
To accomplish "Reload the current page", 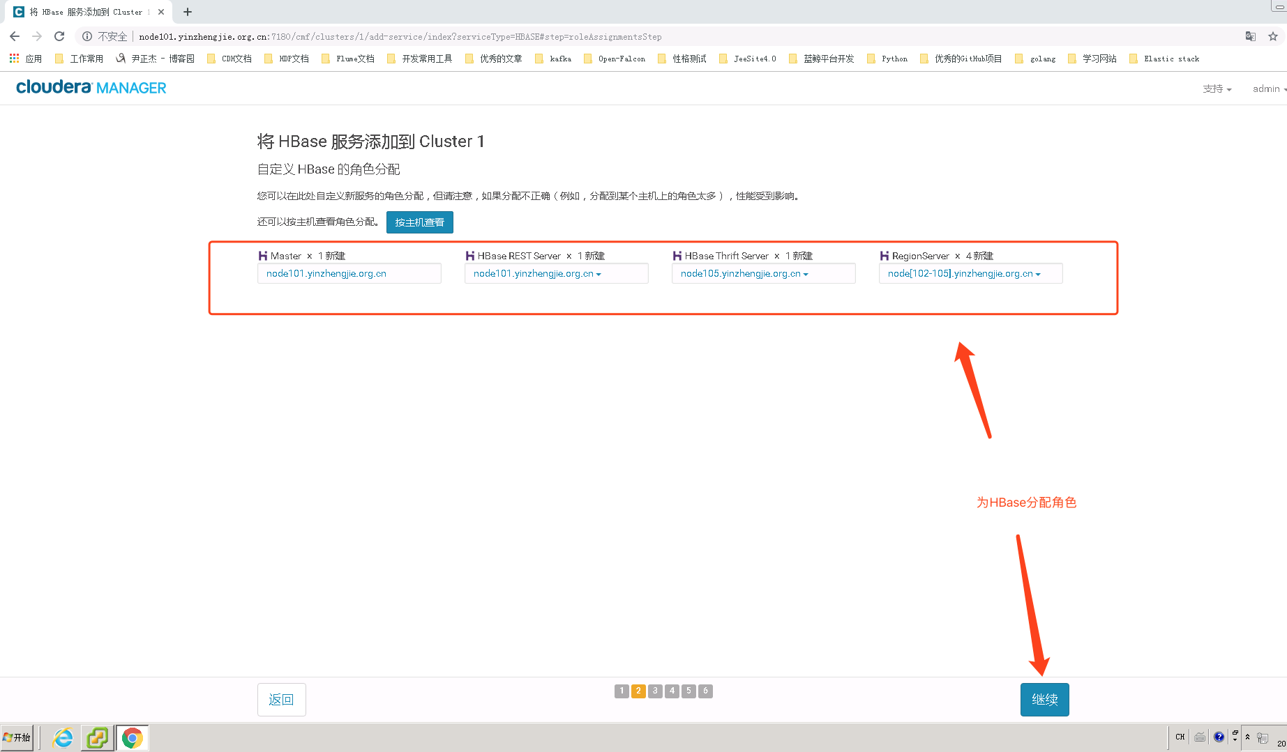I will point(59,36).
